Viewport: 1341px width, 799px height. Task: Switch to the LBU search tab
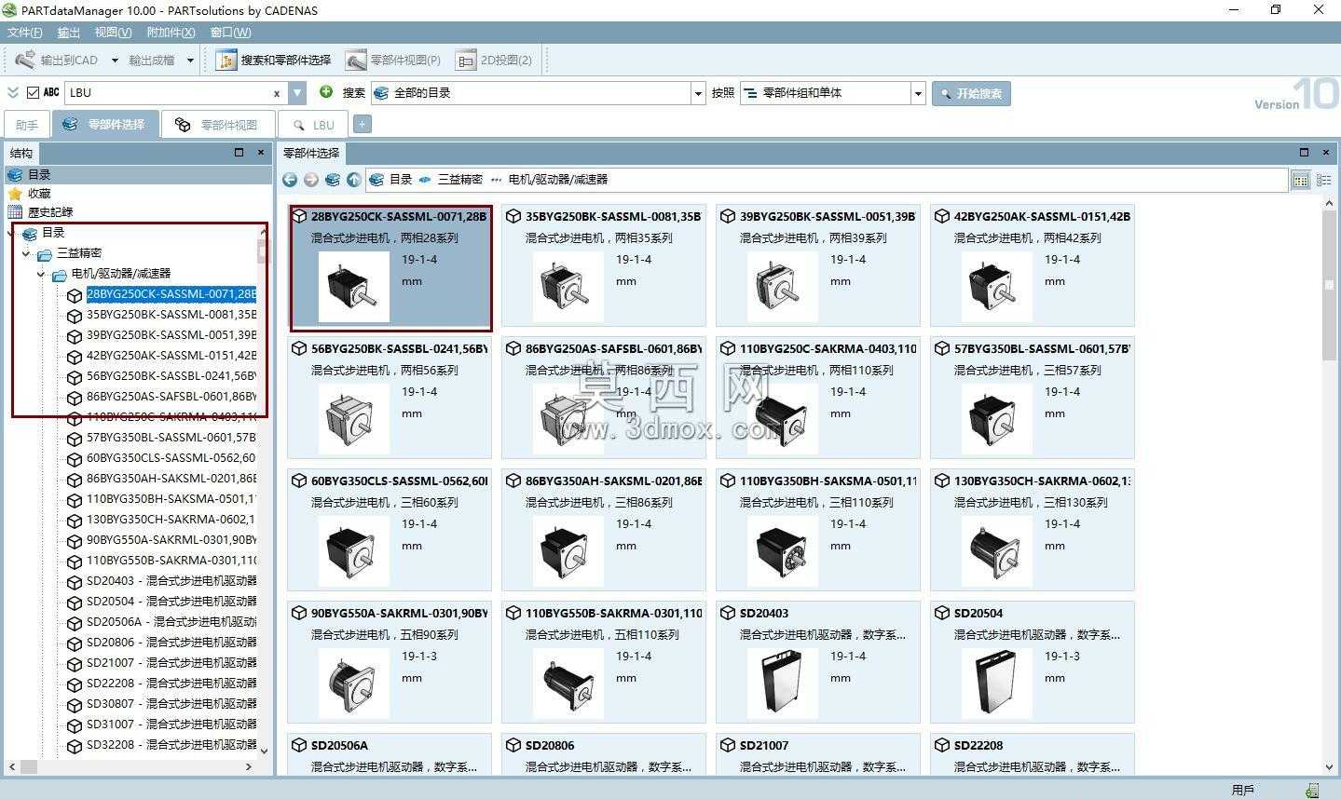tap(313, 125)
